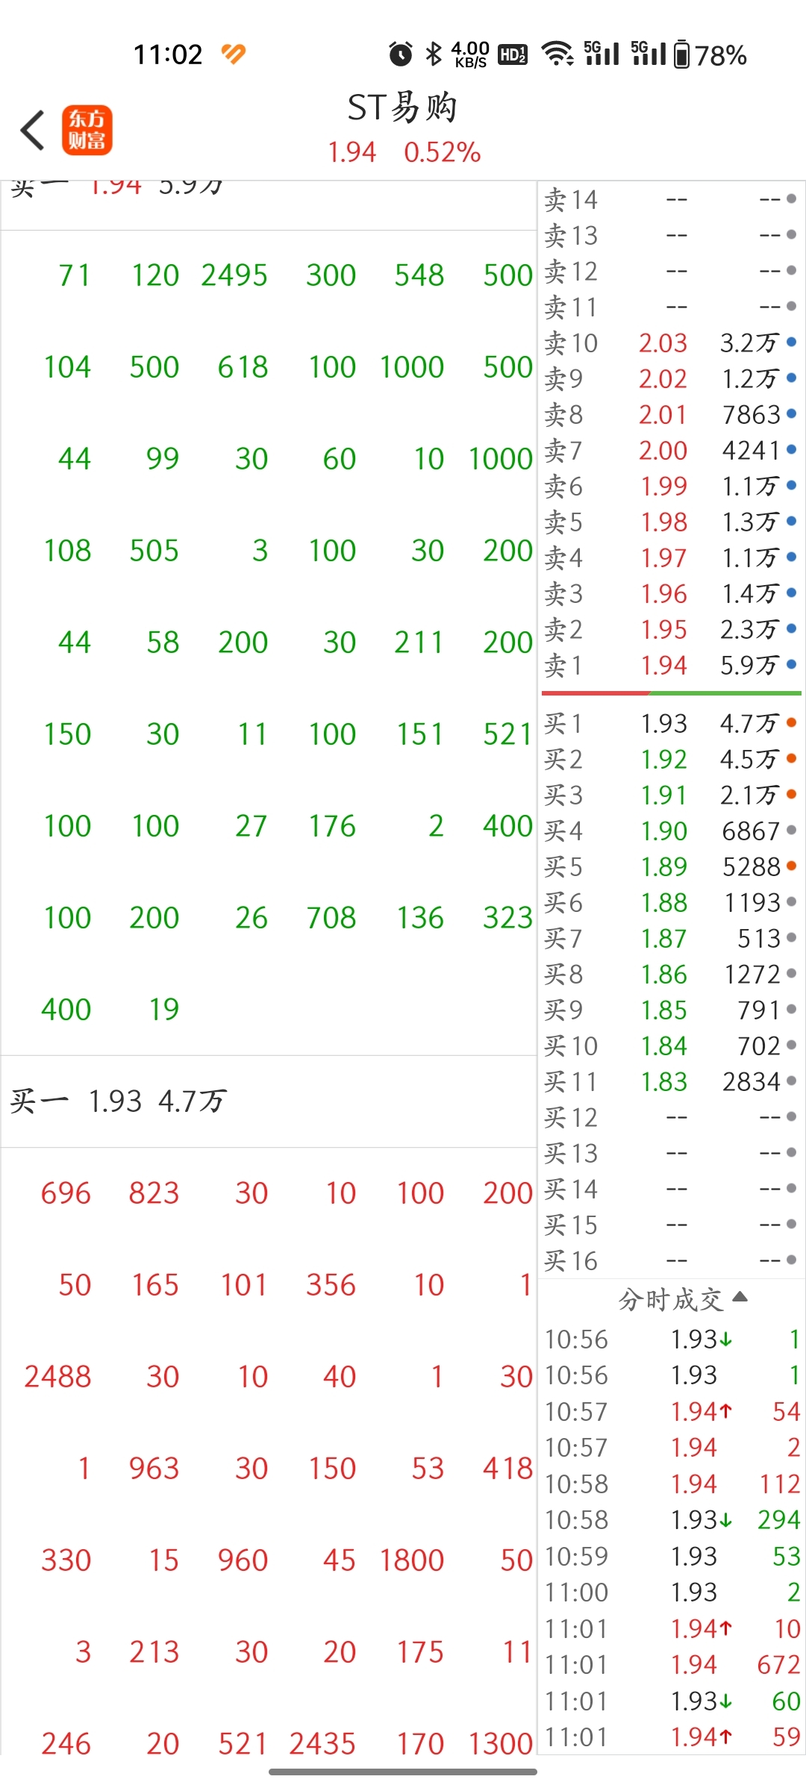The height and width of the screenshot is (1791, 806).
Task: Tap the red-green buy/sell ratio bar
Action: tap(672, 693)
